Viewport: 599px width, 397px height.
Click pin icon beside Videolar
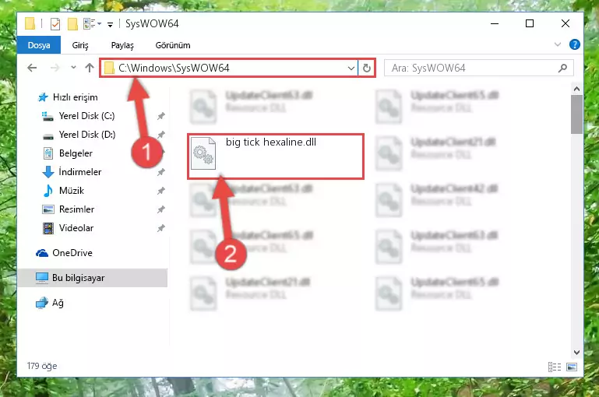point(160,228)
